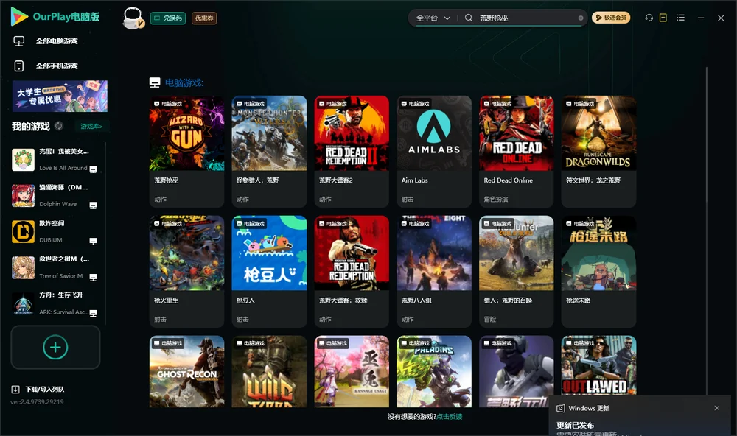The width and height of the screenshot is (737, 436).
Task: Click the search magnifier icon
Action: [469, 18]
